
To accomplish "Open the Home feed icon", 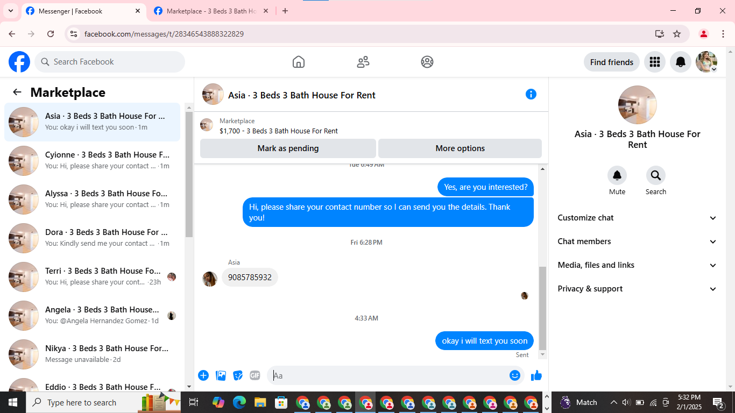I will (x=299, y=62).
